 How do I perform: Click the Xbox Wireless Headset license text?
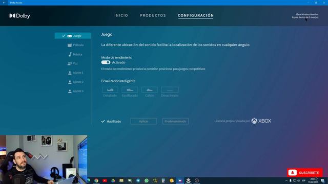click(305, 16)
